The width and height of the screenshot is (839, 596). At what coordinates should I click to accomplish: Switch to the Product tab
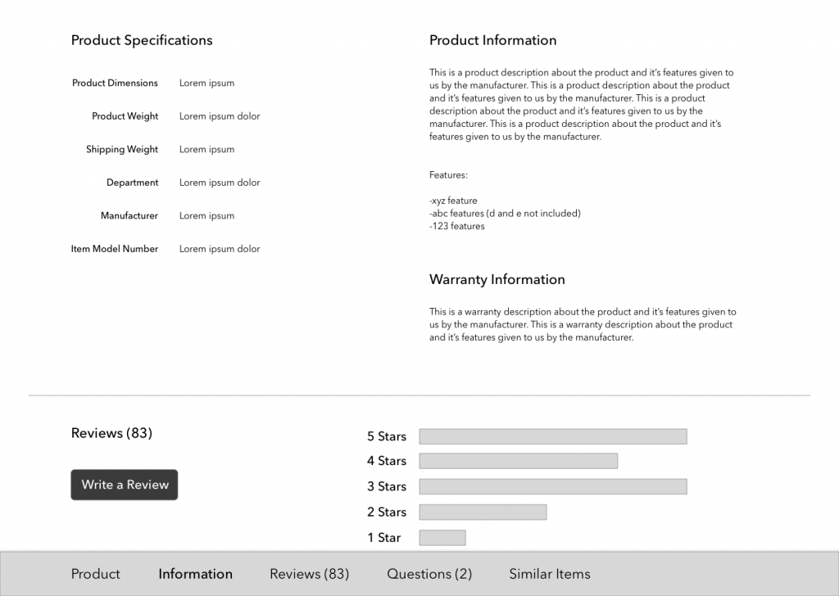95,574
